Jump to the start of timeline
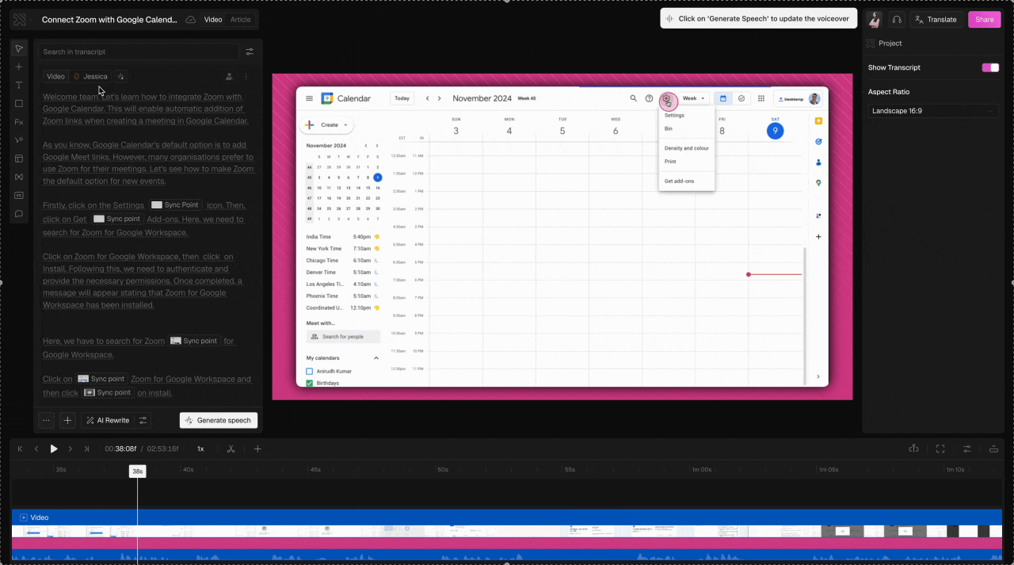 tap(21, 449)
